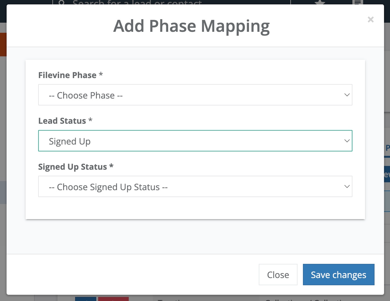Dismiss the modal using the X icon
This screenshot has height=301, width=390.
pyautogui.click(x=370, y=20)
